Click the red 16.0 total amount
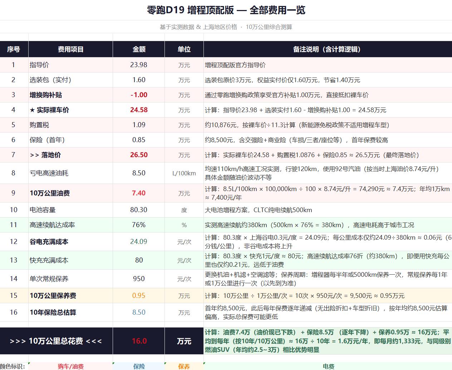Screen dimensions: 452x370 click(x=139, y=341)
